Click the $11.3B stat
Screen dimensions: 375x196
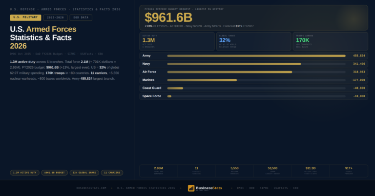(311, 171)
